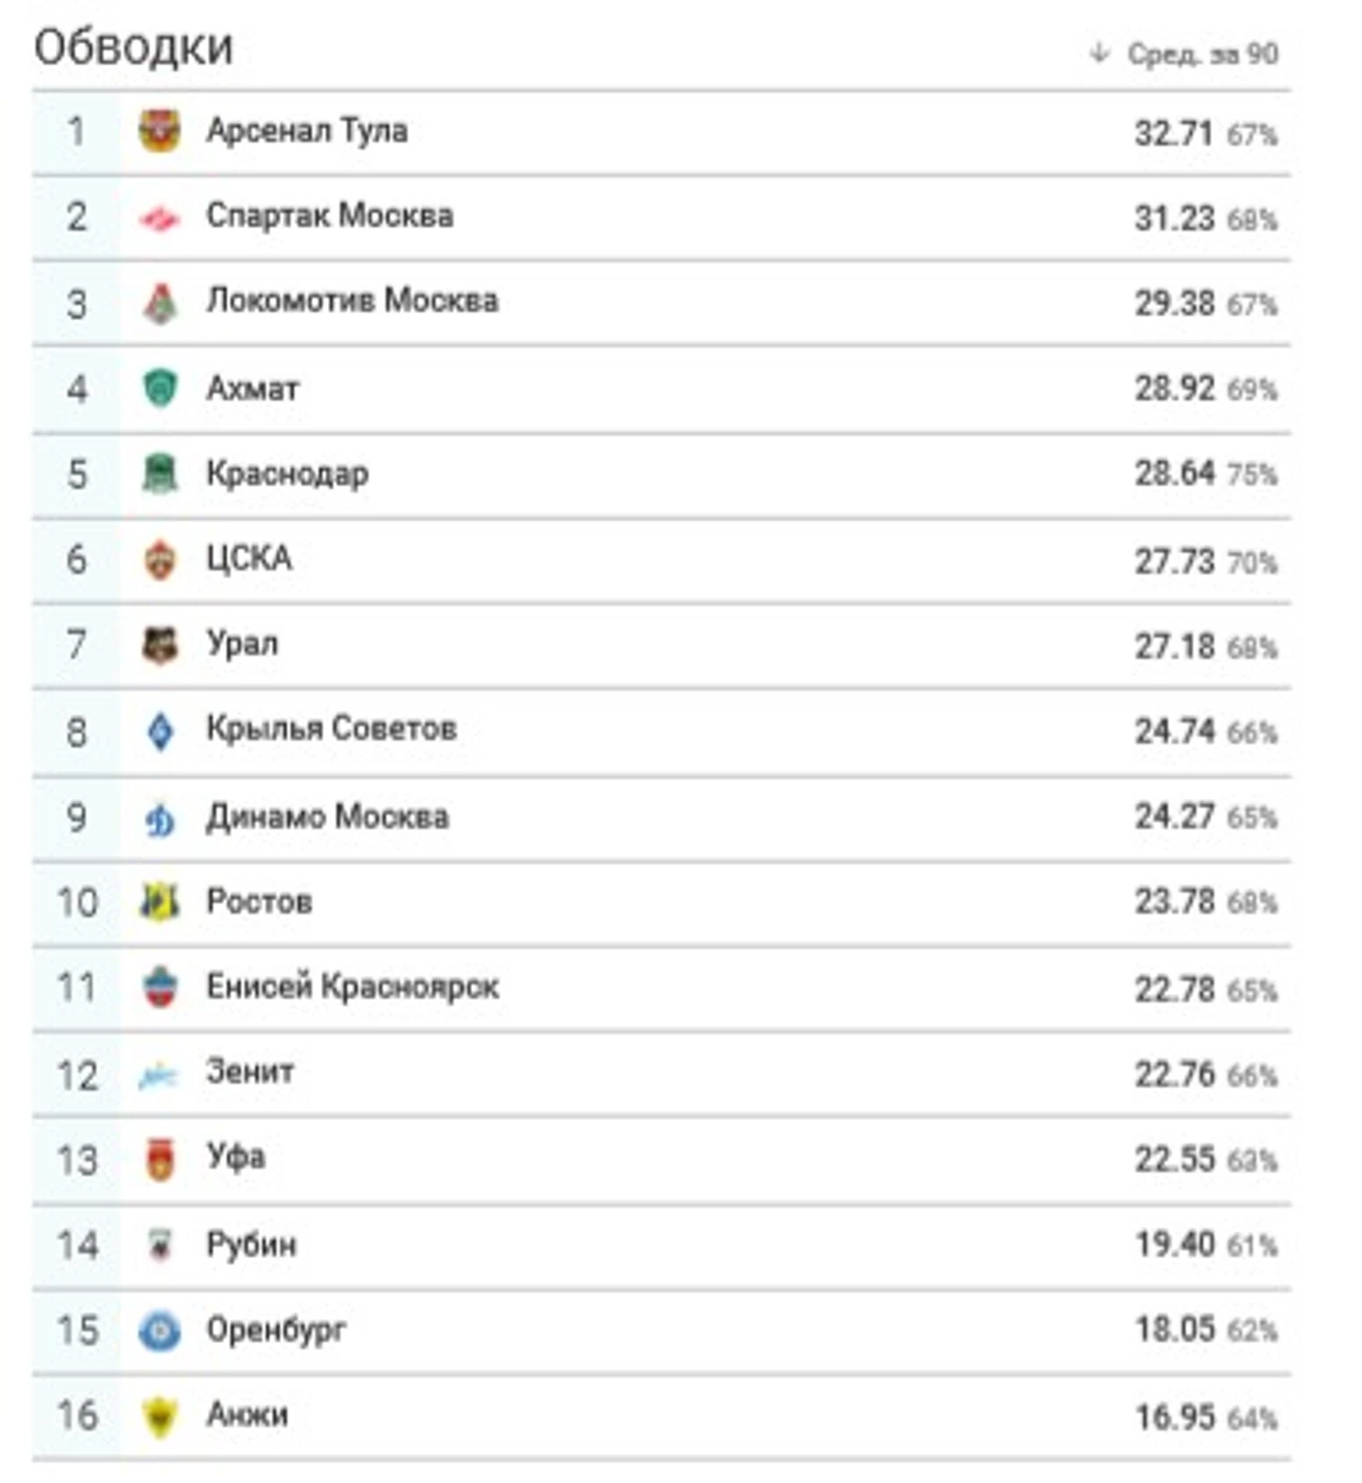
Task: Click the Уфа team name
Action: (236, 1158)
